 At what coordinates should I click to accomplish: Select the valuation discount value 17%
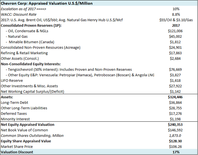[x=176, y=152]
